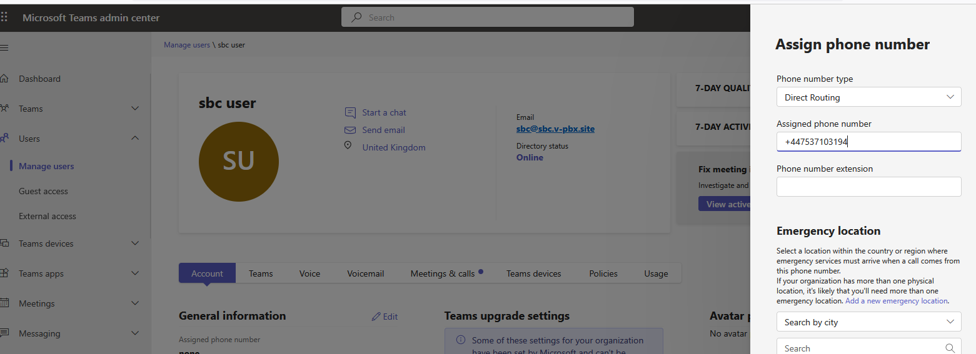The width and height of the screenshot is (976, 354).
Task: Click magnifier in emergency location search
Action: pyautogui.click(x=950, y=348)
